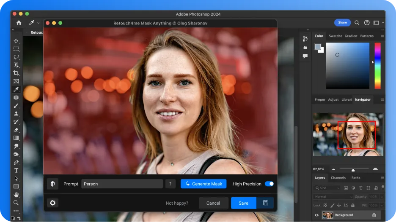Open the Navigator panel menu
This screenshot has width=396, height=222.
point(382,99)
